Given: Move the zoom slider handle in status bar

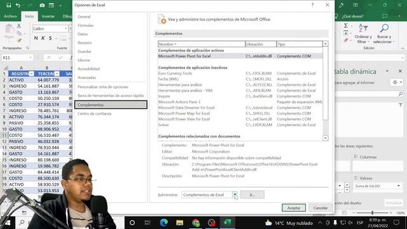Looking at the screenshot, I should [372, 212].
